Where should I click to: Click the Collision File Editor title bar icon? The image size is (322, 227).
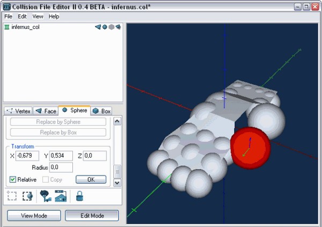coord(7,6)
